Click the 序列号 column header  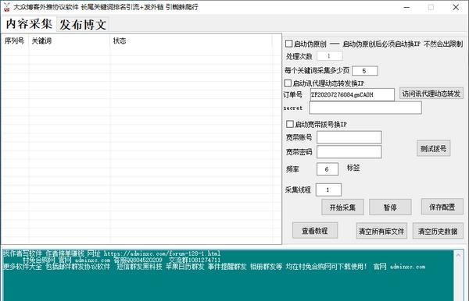coord(15,41)
